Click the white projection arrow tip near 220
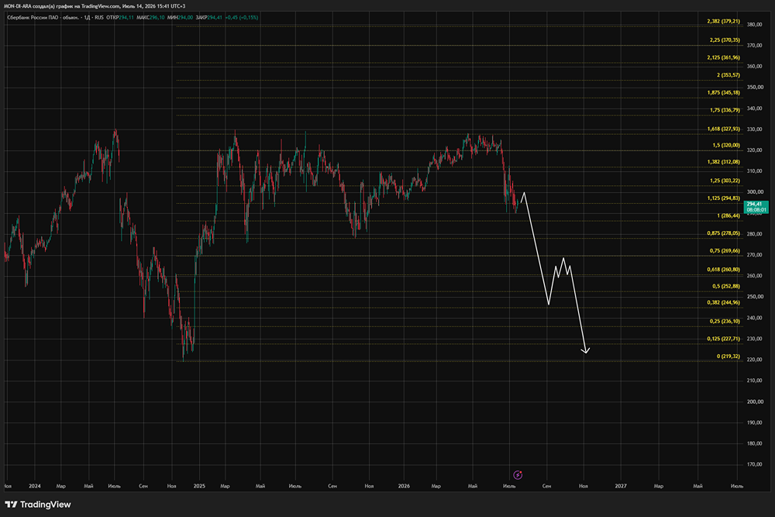The height and width of the screenshot is (517, 775). pos(585,350)
